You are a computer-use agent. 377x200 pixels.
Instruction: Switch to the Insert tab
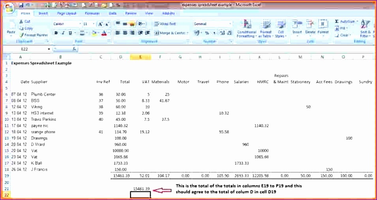[43, 14]
